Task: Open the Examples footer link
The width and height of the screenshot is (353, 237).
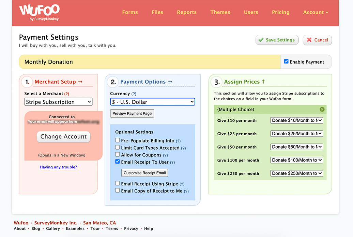Action: click(x=75, y=228)
